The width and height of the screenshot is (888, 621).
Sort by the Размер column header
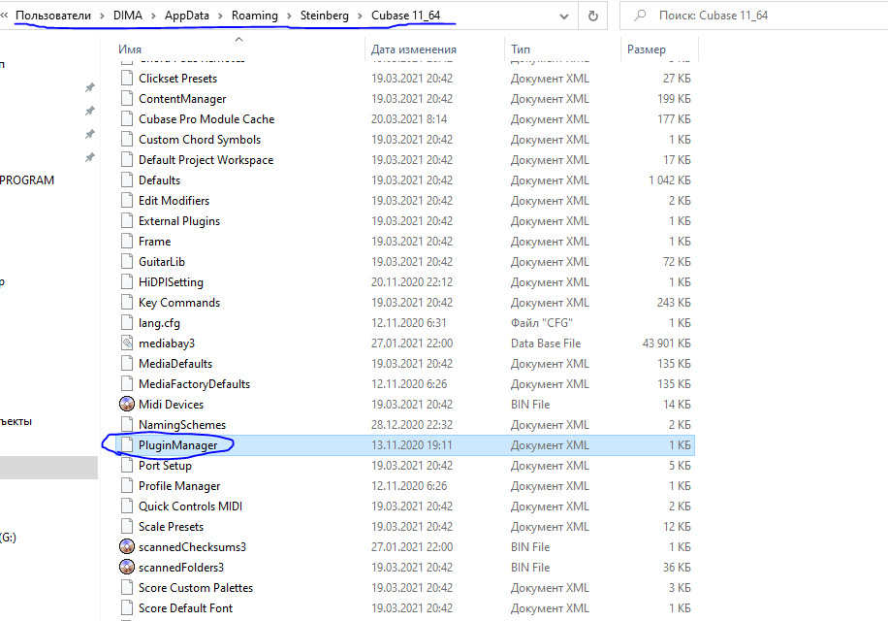tap(647, 49)
